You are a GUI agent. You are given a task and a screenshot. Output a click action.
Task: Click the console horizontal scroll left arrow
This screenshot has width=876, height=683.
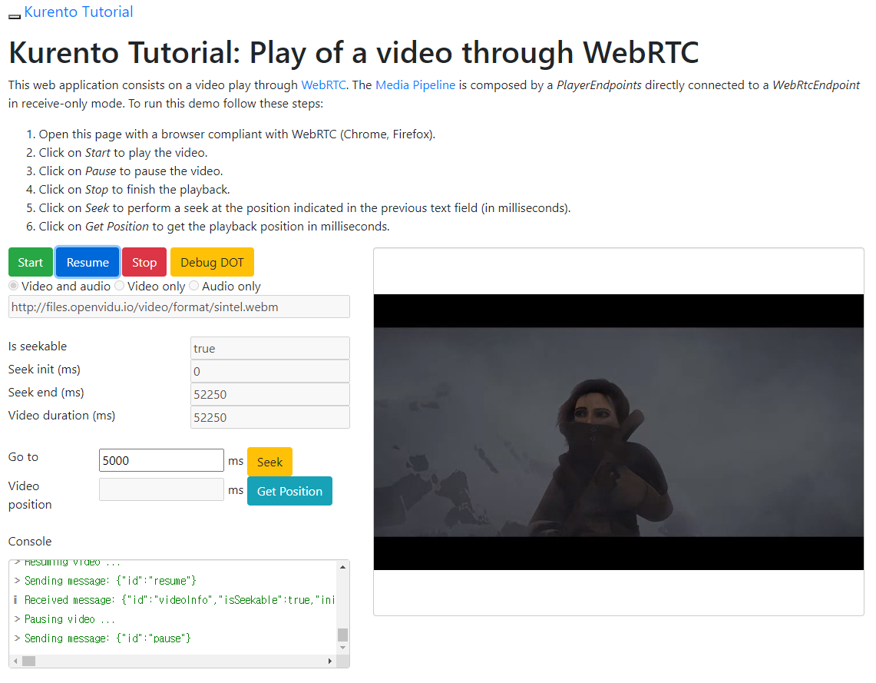click(15, 661)
